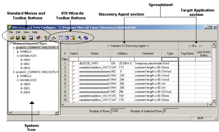The width and height of the screenshot is (219, 132).
Task: Collapse the Siemens S7 Discovery Agent root node
Action: click(x=10, y=44)
